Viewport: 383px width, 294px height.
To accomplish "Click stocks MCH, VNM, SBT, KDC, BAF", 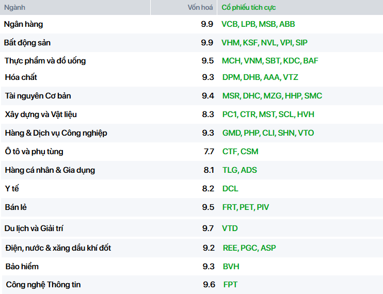I will [x=270, y=61].
